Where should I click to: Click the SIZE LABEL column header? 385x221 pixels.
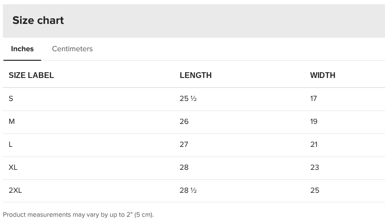pos(31,75)
